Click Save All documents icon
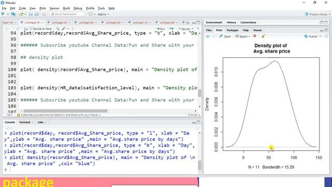Image resolution: width=332 pixels, height=187 pixels. pos(37,14)
